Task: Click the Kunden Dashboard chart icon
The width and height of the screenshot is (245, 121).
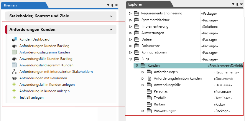Action: click(14, 39)
